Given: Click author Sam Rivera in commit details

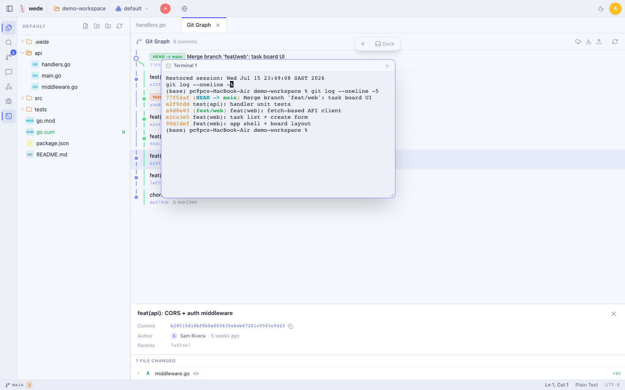Looking at the screenshot, I should [x=193, y=336].
